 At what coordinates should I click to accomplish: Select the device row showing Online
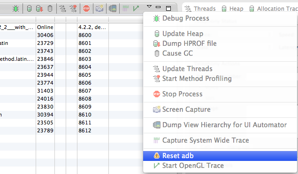pyautogui.click(x=71, y=27)
